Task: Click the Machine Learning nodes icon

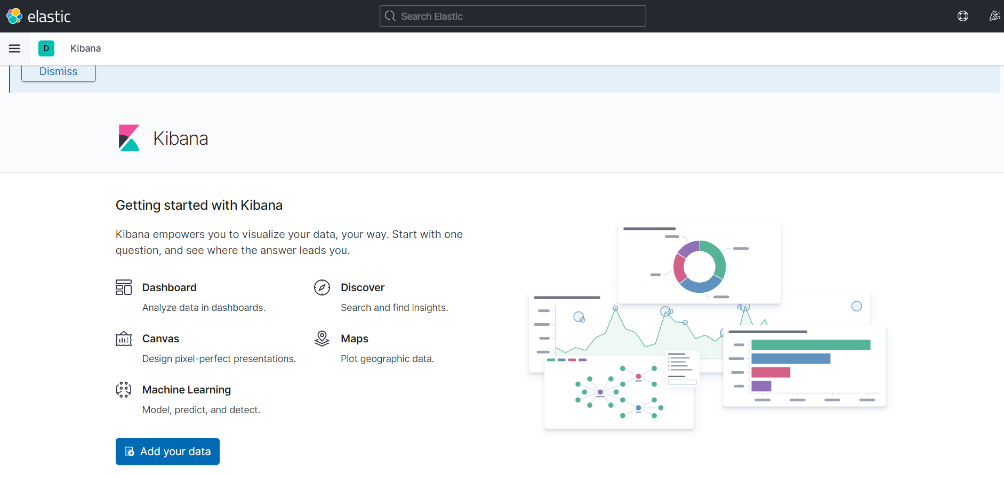Action: tap(124, 390)
